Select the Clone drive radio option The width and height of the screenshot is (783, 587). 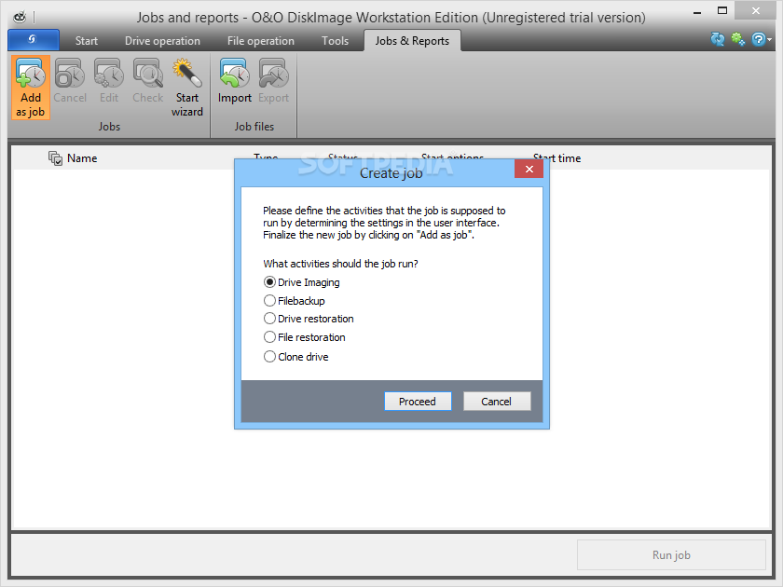[269, 356]
